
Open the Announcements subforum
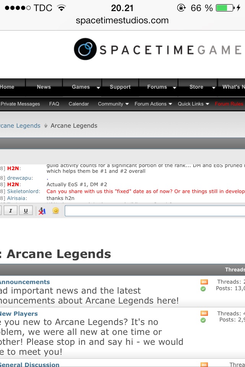pos(25,282)
